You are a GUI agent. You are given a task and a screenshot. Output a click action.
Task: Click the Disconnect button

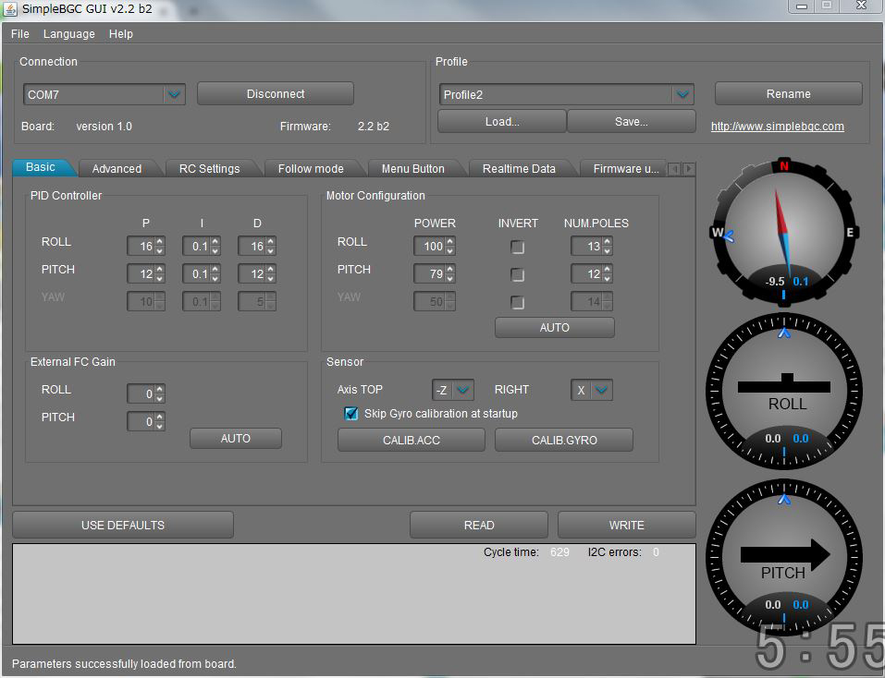click(276, 93)
